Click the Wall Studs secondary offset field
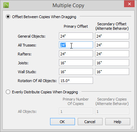Screen dimensions: 137x132 112,71
